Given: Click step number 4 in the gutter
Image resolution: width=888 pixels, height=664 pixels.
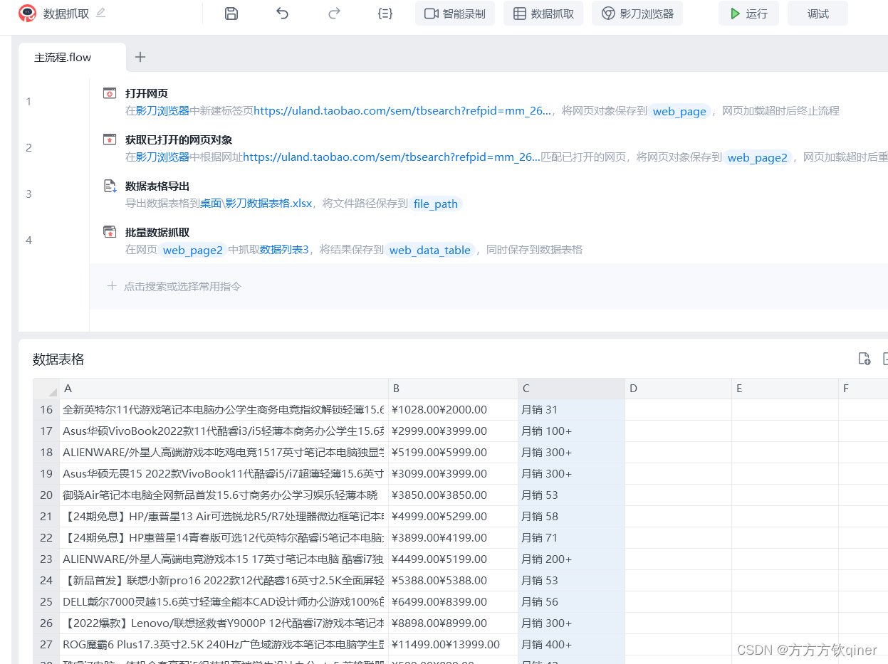Looking at the screenshot, I should [29, 241].
